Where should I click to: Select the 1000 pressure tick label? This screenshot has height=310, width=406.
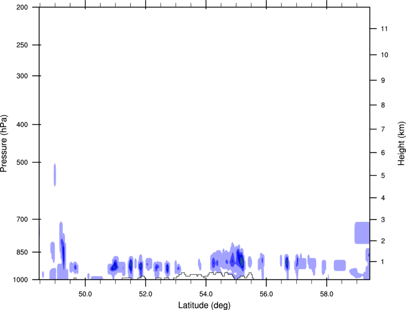coord(21,279)
